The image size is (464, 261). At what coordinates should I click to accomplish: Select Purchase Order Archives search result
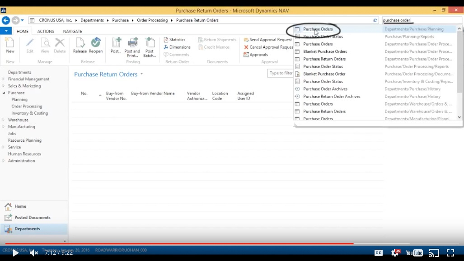[x=325, y=89]
